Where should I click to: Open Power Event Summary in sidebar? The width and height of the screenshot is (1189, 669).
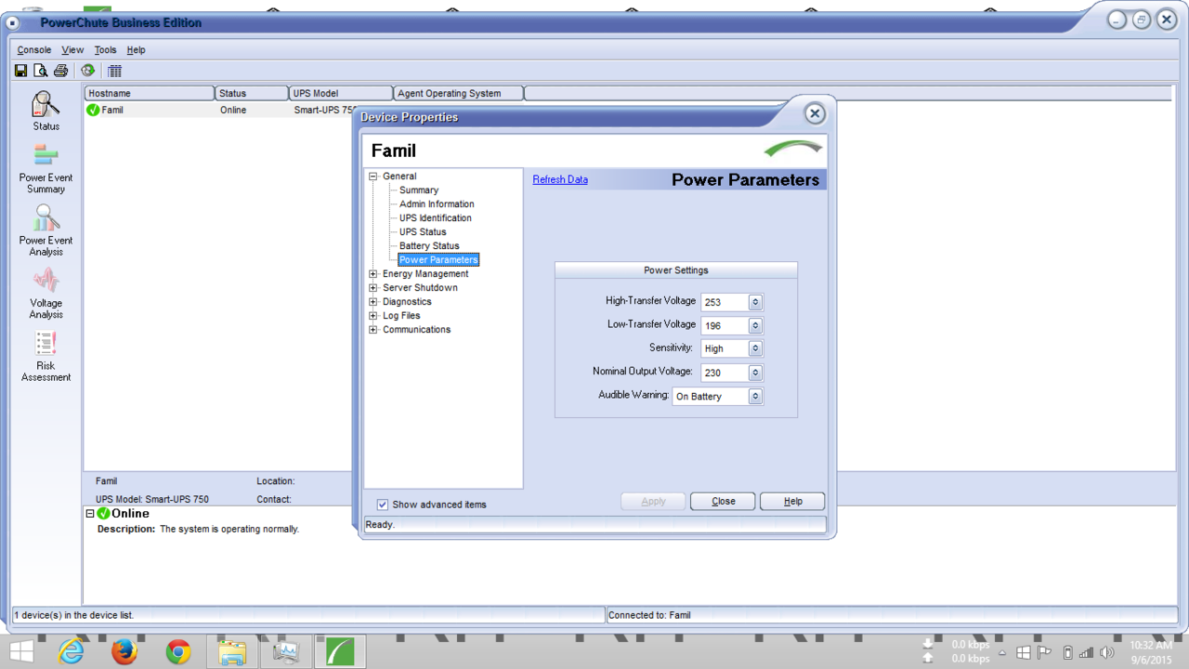(46, 168)
